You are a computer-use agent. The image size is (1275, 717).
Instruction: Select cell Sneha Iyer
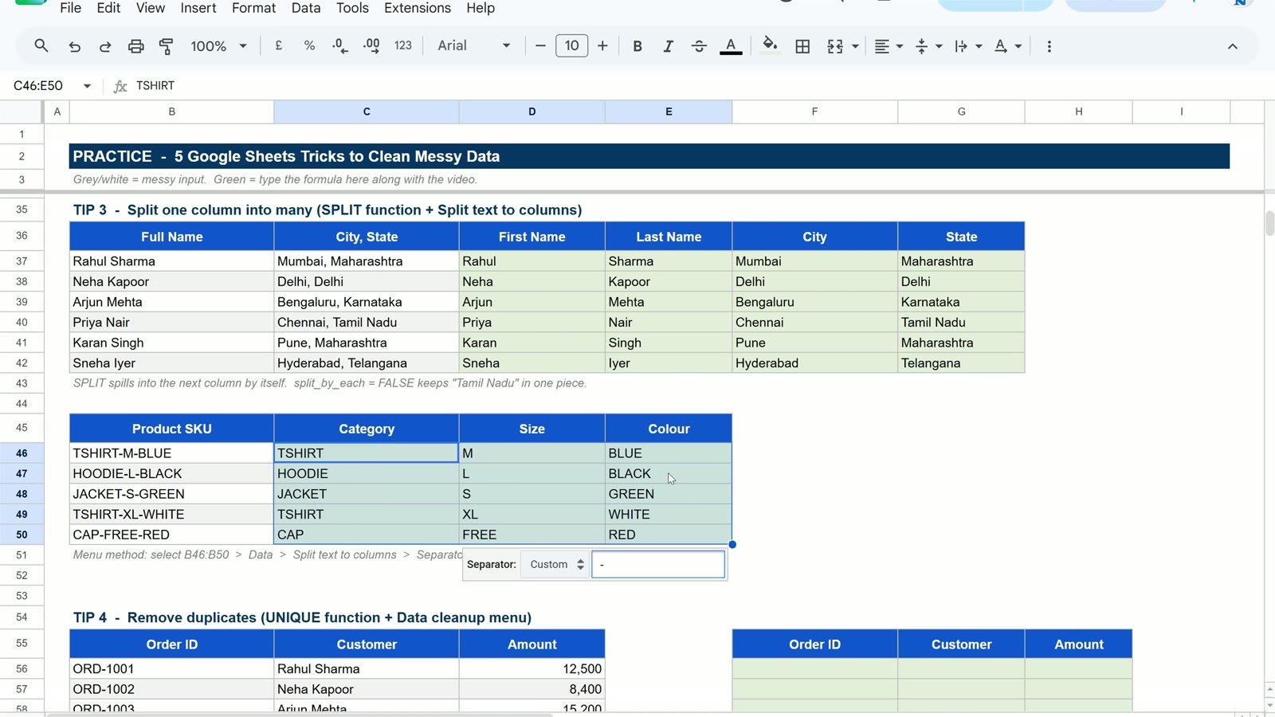point(171,363)
